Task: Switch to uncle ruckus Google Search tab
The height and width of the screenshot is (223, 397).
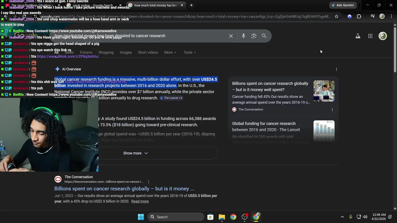Action: pyautogui.click(x=93, y=5)
